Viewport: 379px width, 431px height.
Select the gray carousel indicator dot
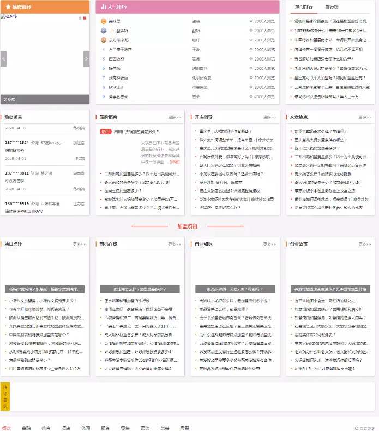click(x=80, y=18)
